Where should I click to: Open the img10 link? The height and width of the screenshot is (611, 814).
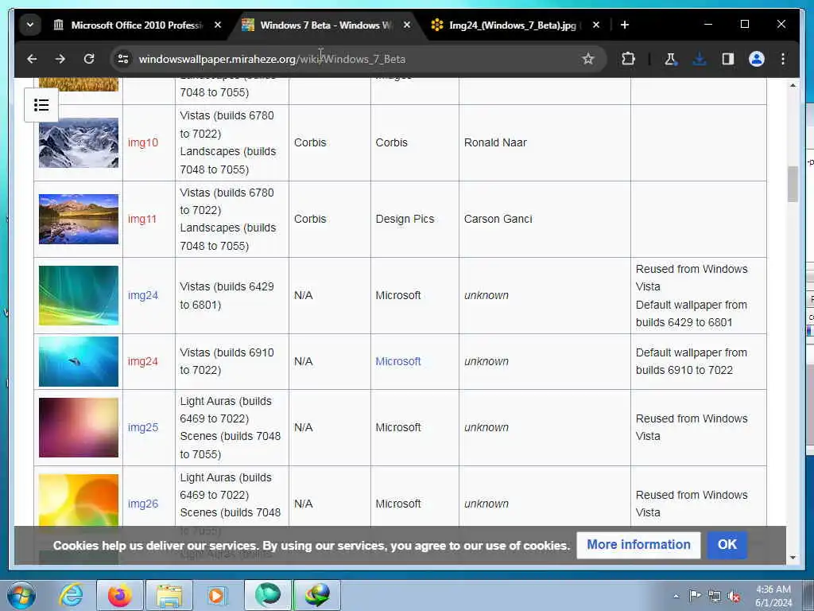[143, 143]
